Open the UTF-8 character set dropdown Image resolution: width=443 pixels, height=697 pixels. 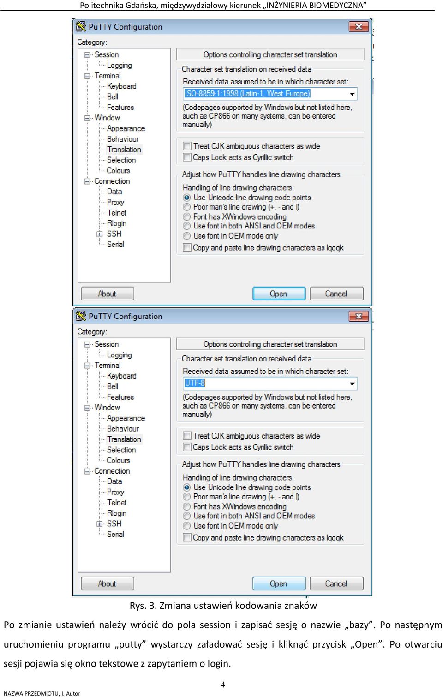click(352, 383)
